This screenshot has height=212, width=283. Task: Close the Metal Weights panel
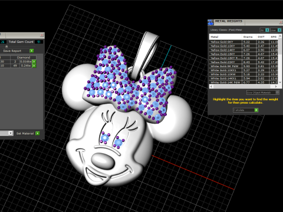pos(281,22)
